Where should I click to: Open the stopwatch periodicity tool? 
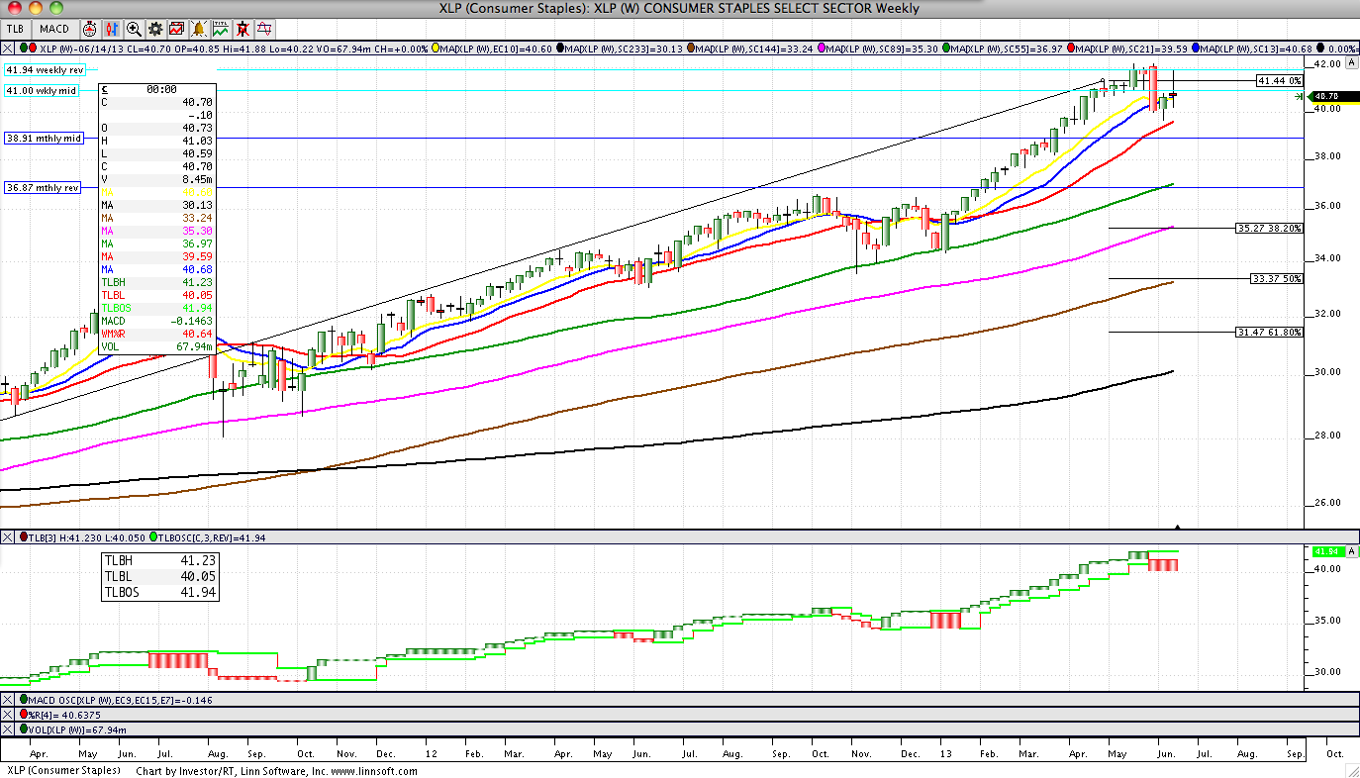point(90,29)
